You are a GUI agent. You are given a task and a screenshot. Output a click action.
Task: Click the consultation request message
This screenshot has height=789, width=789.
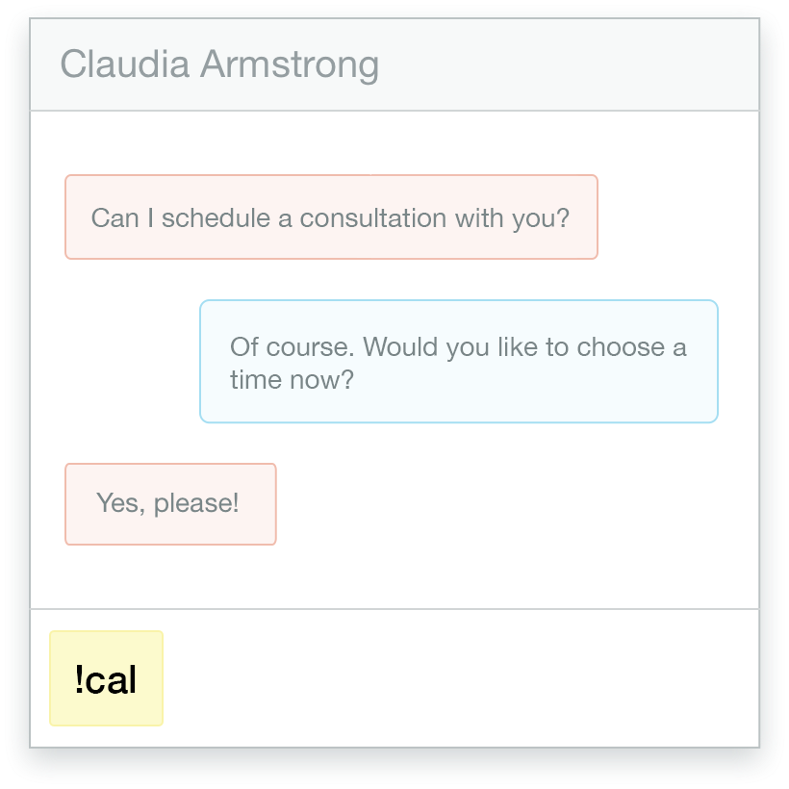(331, 217)
